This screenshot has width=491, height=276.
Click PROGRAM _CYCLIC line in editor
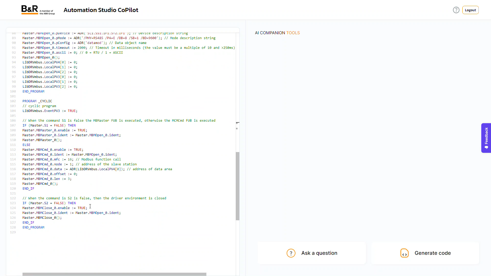tap(37, 101)
